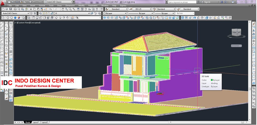This screenshot has width=257, height=125.
Task: Apply the Conceptual visual style sphere icon
Action: 19,17
